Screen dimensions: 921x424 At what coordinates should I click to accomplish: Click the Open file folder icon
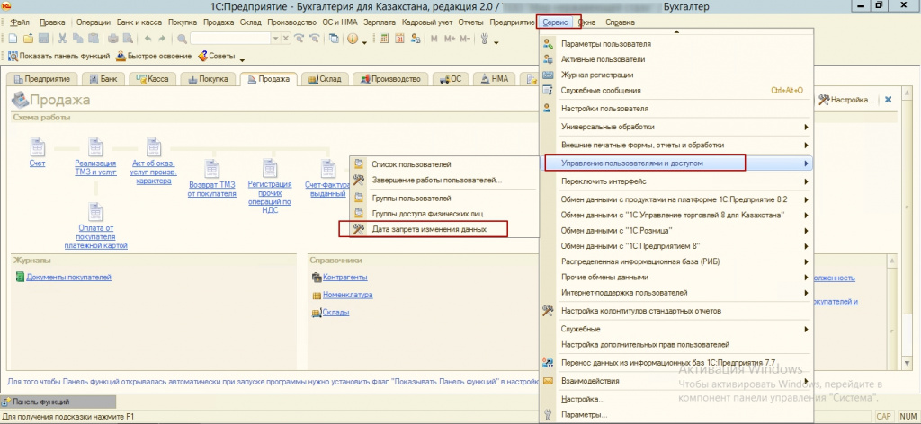28,39
